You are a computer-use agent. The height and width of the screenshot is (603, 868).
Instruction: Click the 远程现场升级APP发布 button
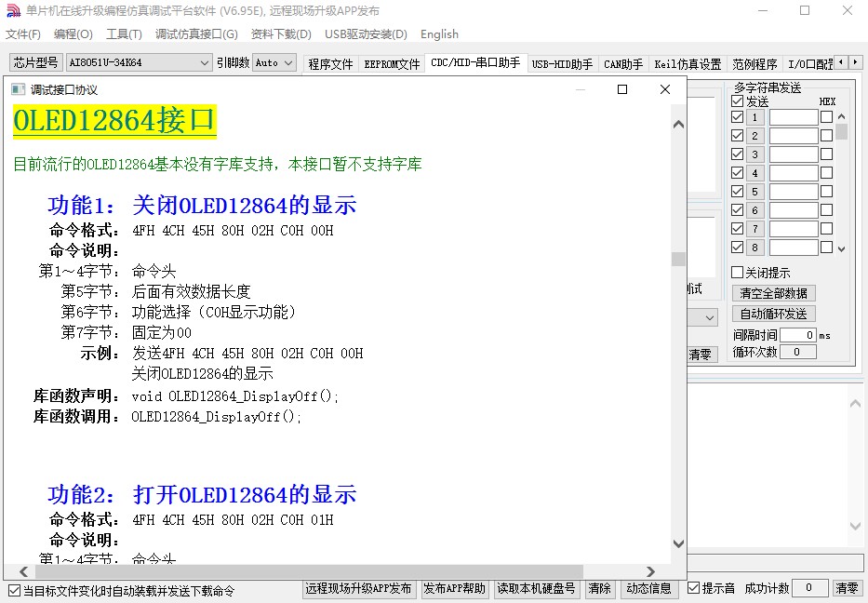click(358, 589)
